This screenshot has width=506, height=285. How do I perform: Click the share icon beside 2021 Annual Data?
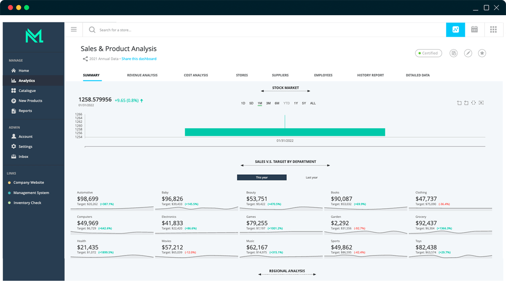pos(85,59)
